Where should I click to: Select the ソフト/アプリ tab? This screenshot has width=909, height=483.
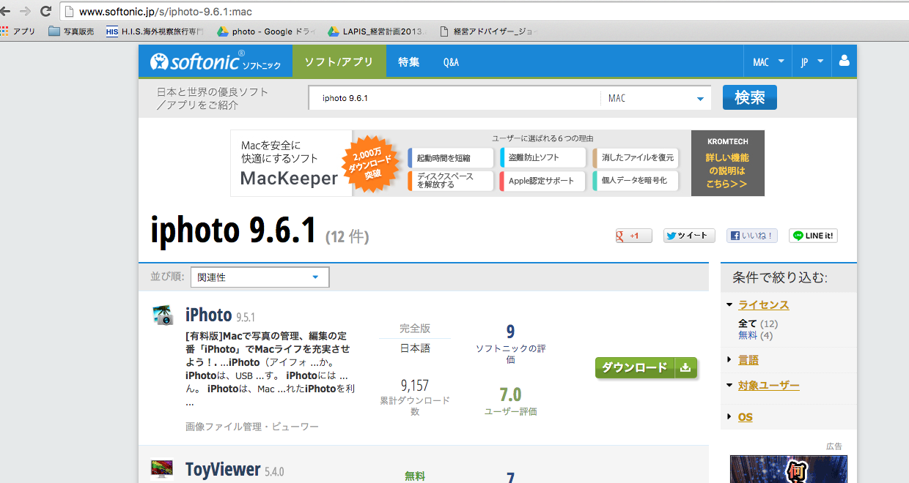click(339, 62)
